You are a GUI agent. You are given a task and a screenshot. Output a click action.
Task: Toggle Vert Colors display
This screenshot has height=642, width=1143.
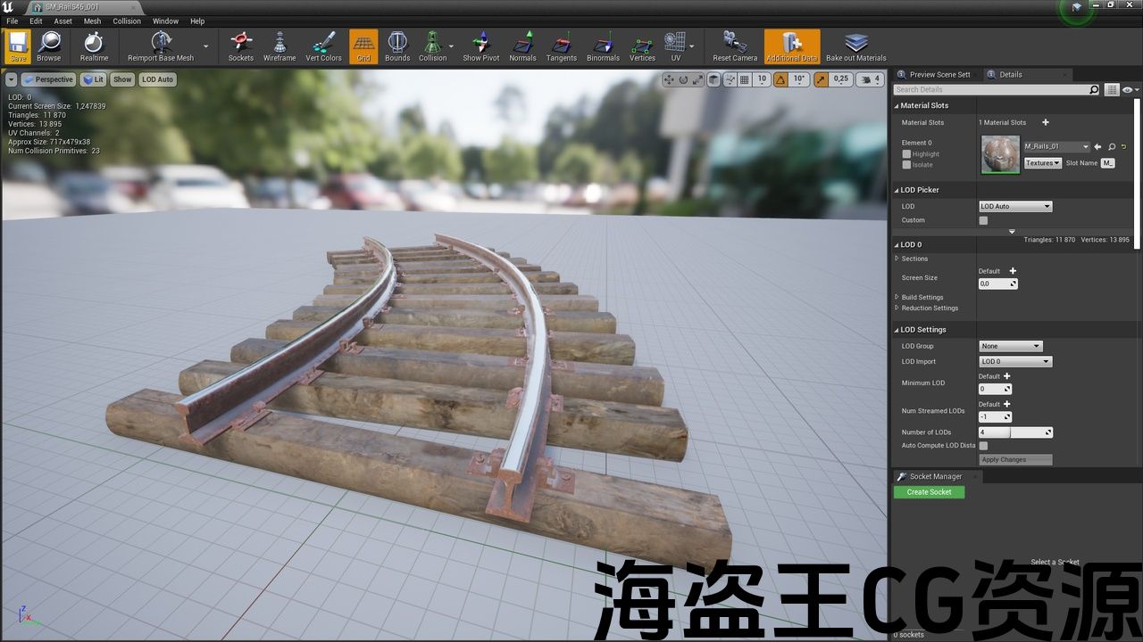click(323, 46)
